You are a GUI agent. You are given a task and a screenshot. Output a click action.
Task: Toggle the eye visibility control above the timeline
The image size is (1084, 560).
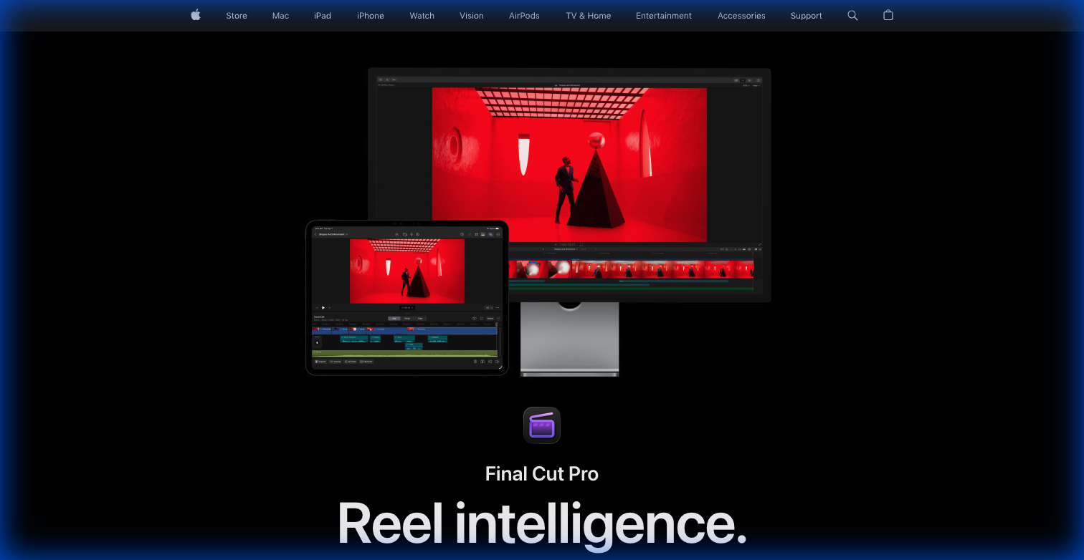[474, 318]
